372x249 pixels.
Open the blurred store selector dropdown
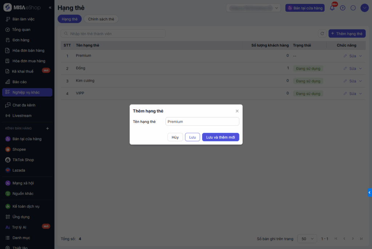click(x=253, y=8)
